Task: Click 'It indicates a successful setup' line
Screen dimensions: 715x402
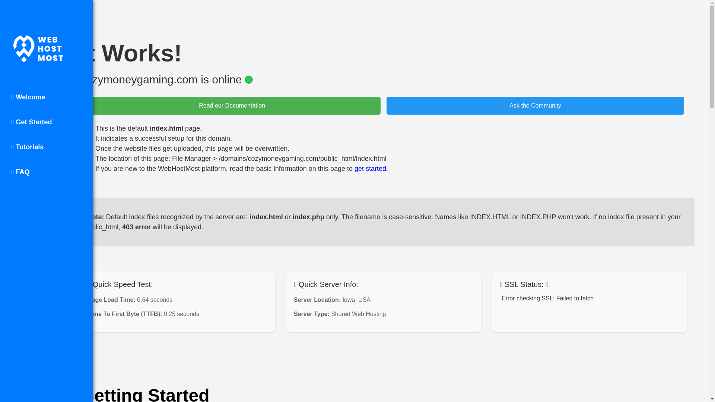Action: [x=163, y=138]
